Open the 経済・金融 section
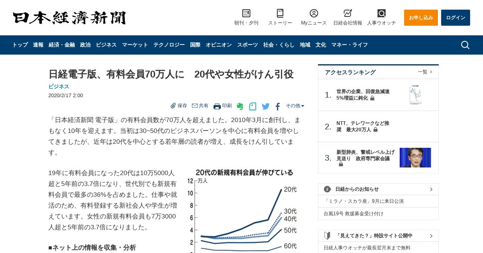 (62, 45)
